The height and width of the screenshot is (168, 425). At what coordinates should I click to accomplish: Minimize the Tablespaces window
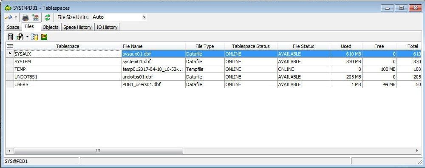pyautogui.click(x=387, y=8)
